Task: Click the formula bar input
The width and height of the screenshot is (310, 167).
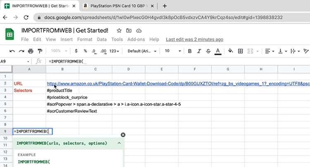Action: (178, 62)
